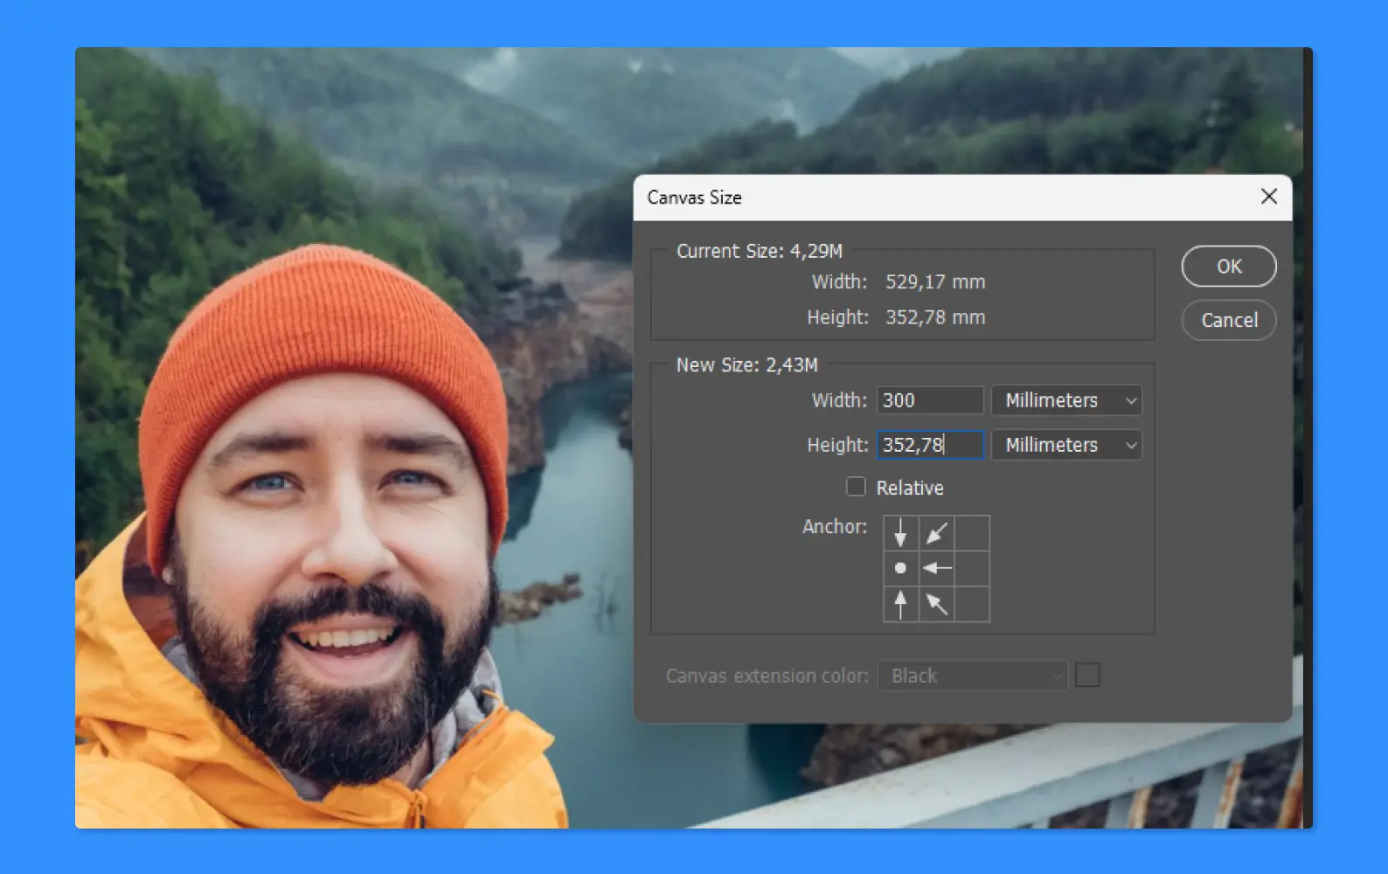Screen dimensions: 1388x874
Task: Open the Canvas extension color dropdown
Action: pyautogui.click(x=973, y=676)
